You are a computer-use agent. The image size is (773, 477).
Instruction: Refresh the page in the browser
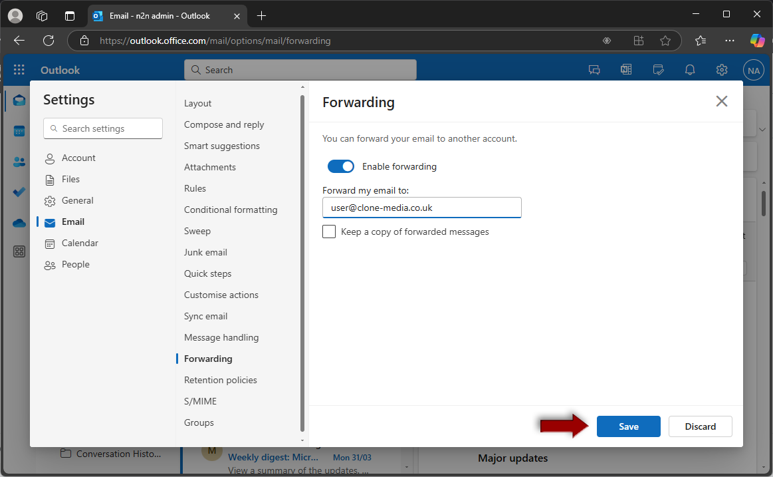coord(49,41)
